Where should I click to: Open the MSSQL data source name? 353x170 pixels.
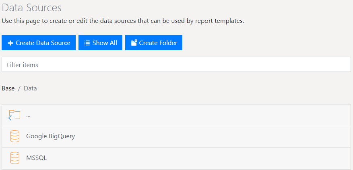[x=36, y=158]
